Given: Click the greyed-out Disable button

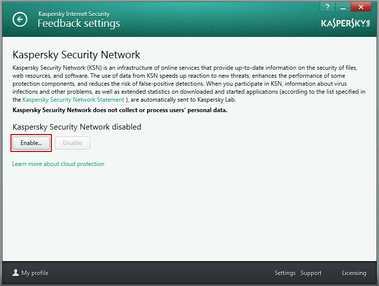Looking at the screenshot, I should (x=72, y=143).
